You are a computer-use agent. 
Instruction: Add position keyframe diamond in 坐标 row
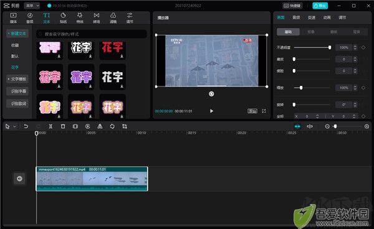363,116
